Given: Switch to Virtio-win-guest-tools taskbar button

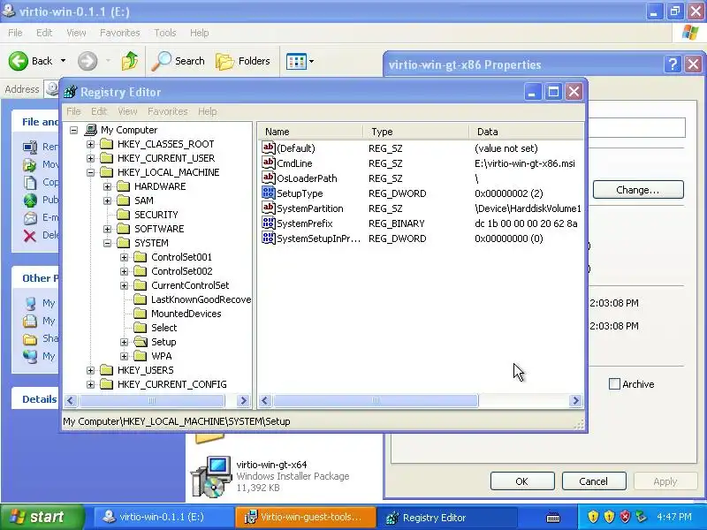Looking at the screenshot, I should [x=306, y=517].
